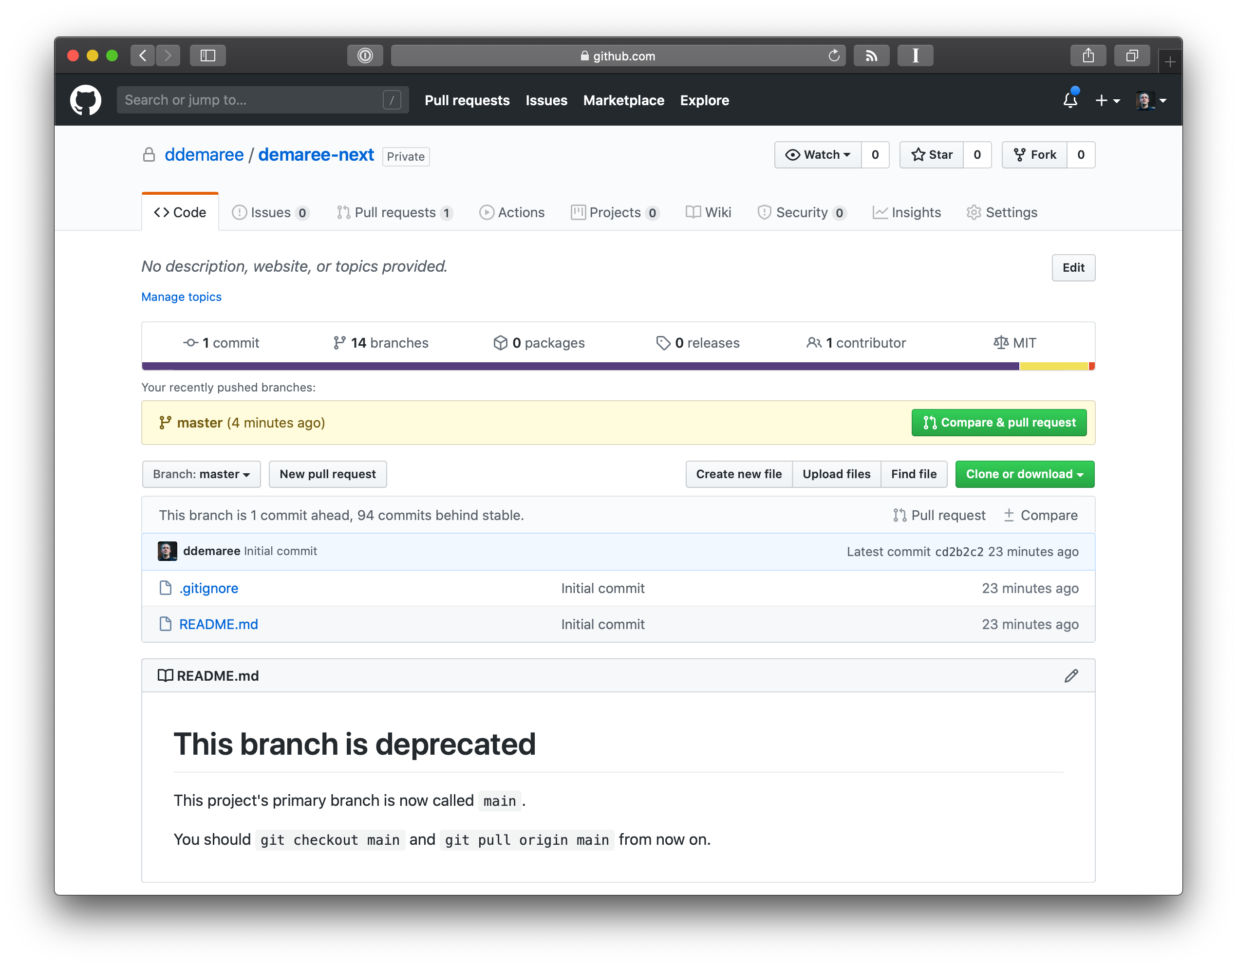
Task: Click New pull request button
Action: point(327,474)
